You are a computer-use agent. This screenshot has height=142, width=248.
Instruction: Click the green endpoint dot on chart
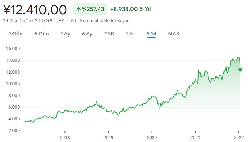[x=240, y=70]
